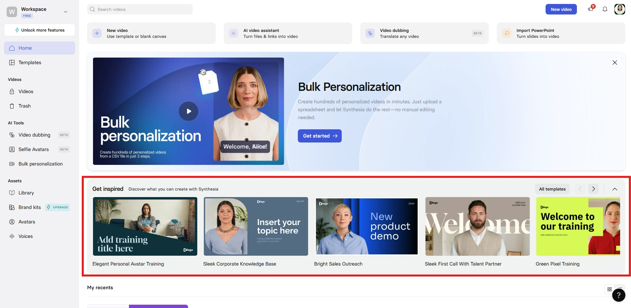
Task: Switch My recents to grid view
Action: [x=610, y=289]
